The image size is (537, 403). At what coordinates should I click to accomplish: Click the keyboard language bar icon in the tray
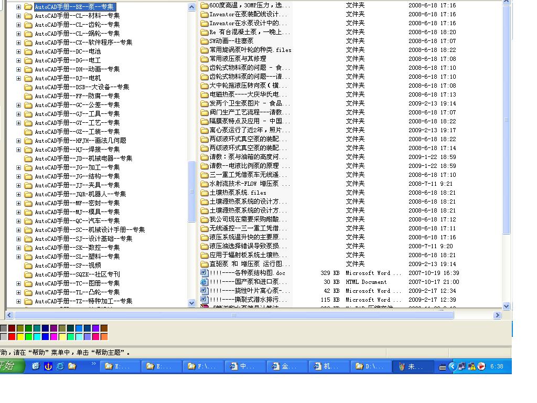click(443, 367)
